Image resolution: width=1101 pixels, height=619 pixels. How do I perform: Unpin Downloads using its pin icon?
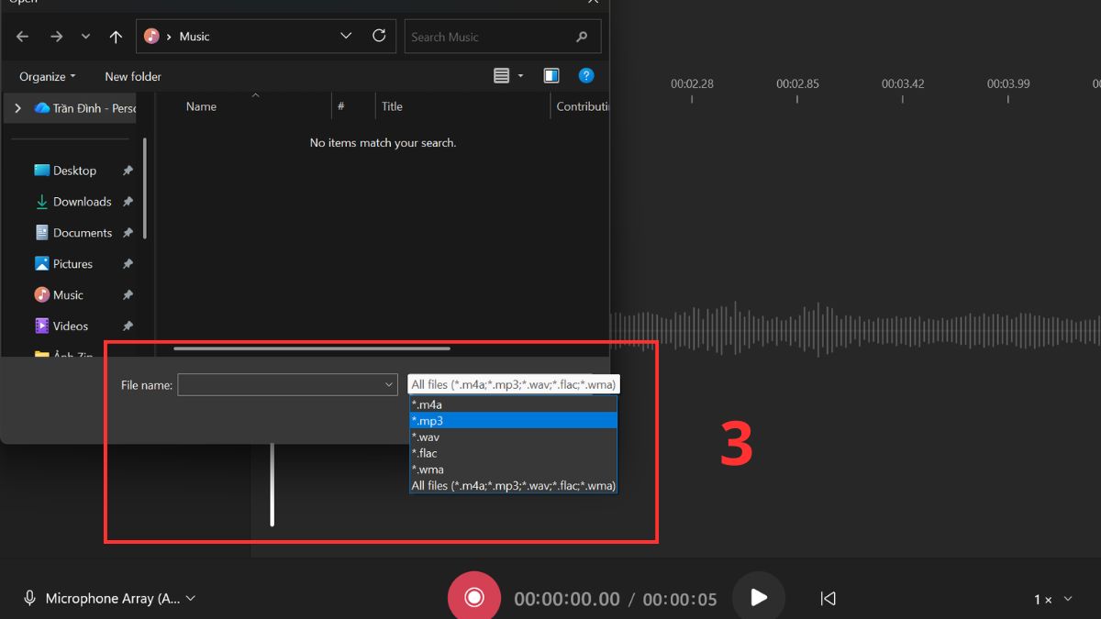[128, 202]
